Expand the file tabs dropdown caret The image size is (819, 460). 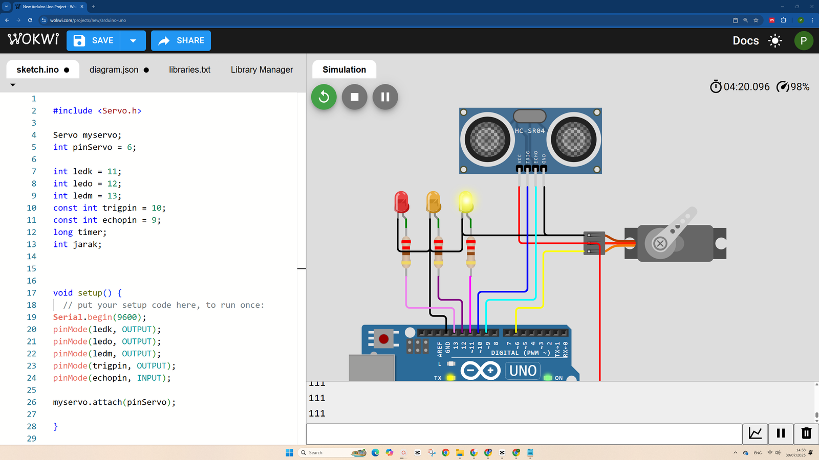point(13,85)
